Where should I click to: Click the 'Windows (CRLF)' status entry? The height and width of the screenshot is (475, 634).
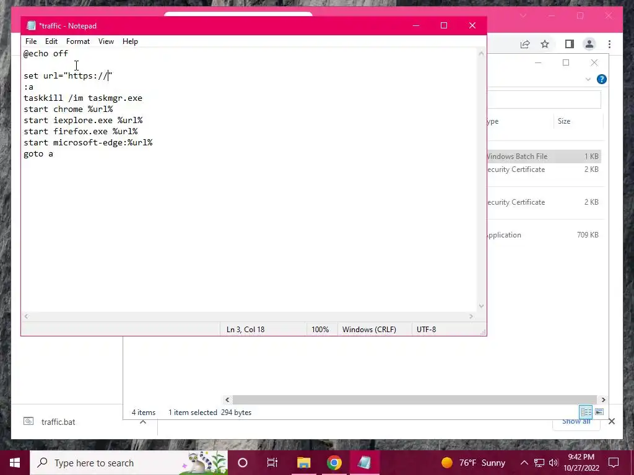click(x=369, y=329)
